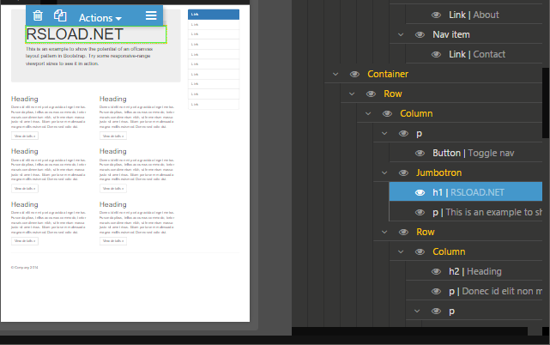550x345 pixels.
Task: Toggle the eye icon for Link | Contact
Action: tap(436, 54)
